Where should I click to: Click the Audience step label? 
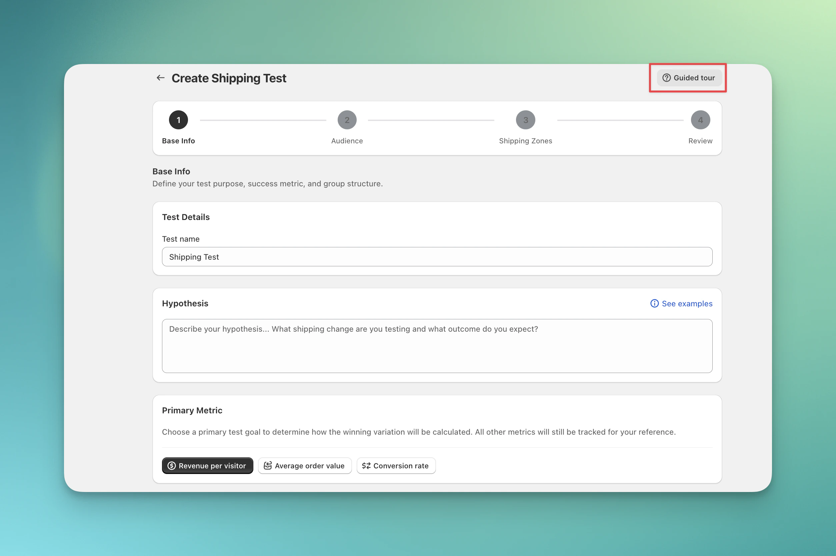[347, 141]
